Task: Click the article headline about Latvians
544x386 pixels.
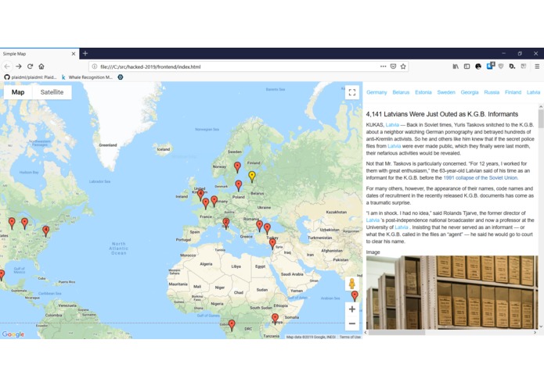Action: [442, 114]
